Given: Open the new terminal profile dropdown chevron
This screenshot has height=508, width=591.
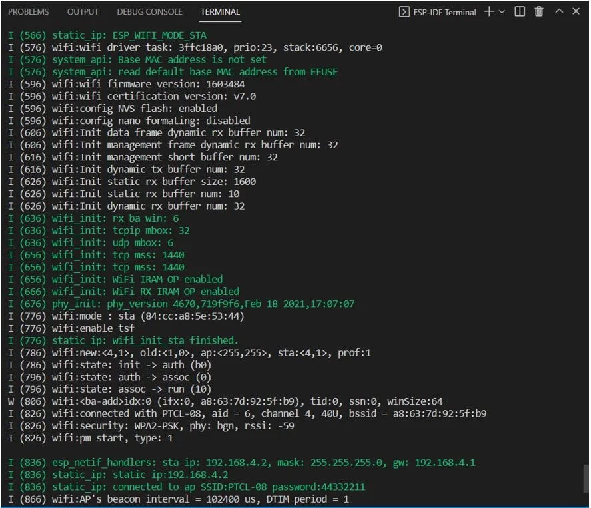Looking at the screenshot, I should click(x=502, y=11).
